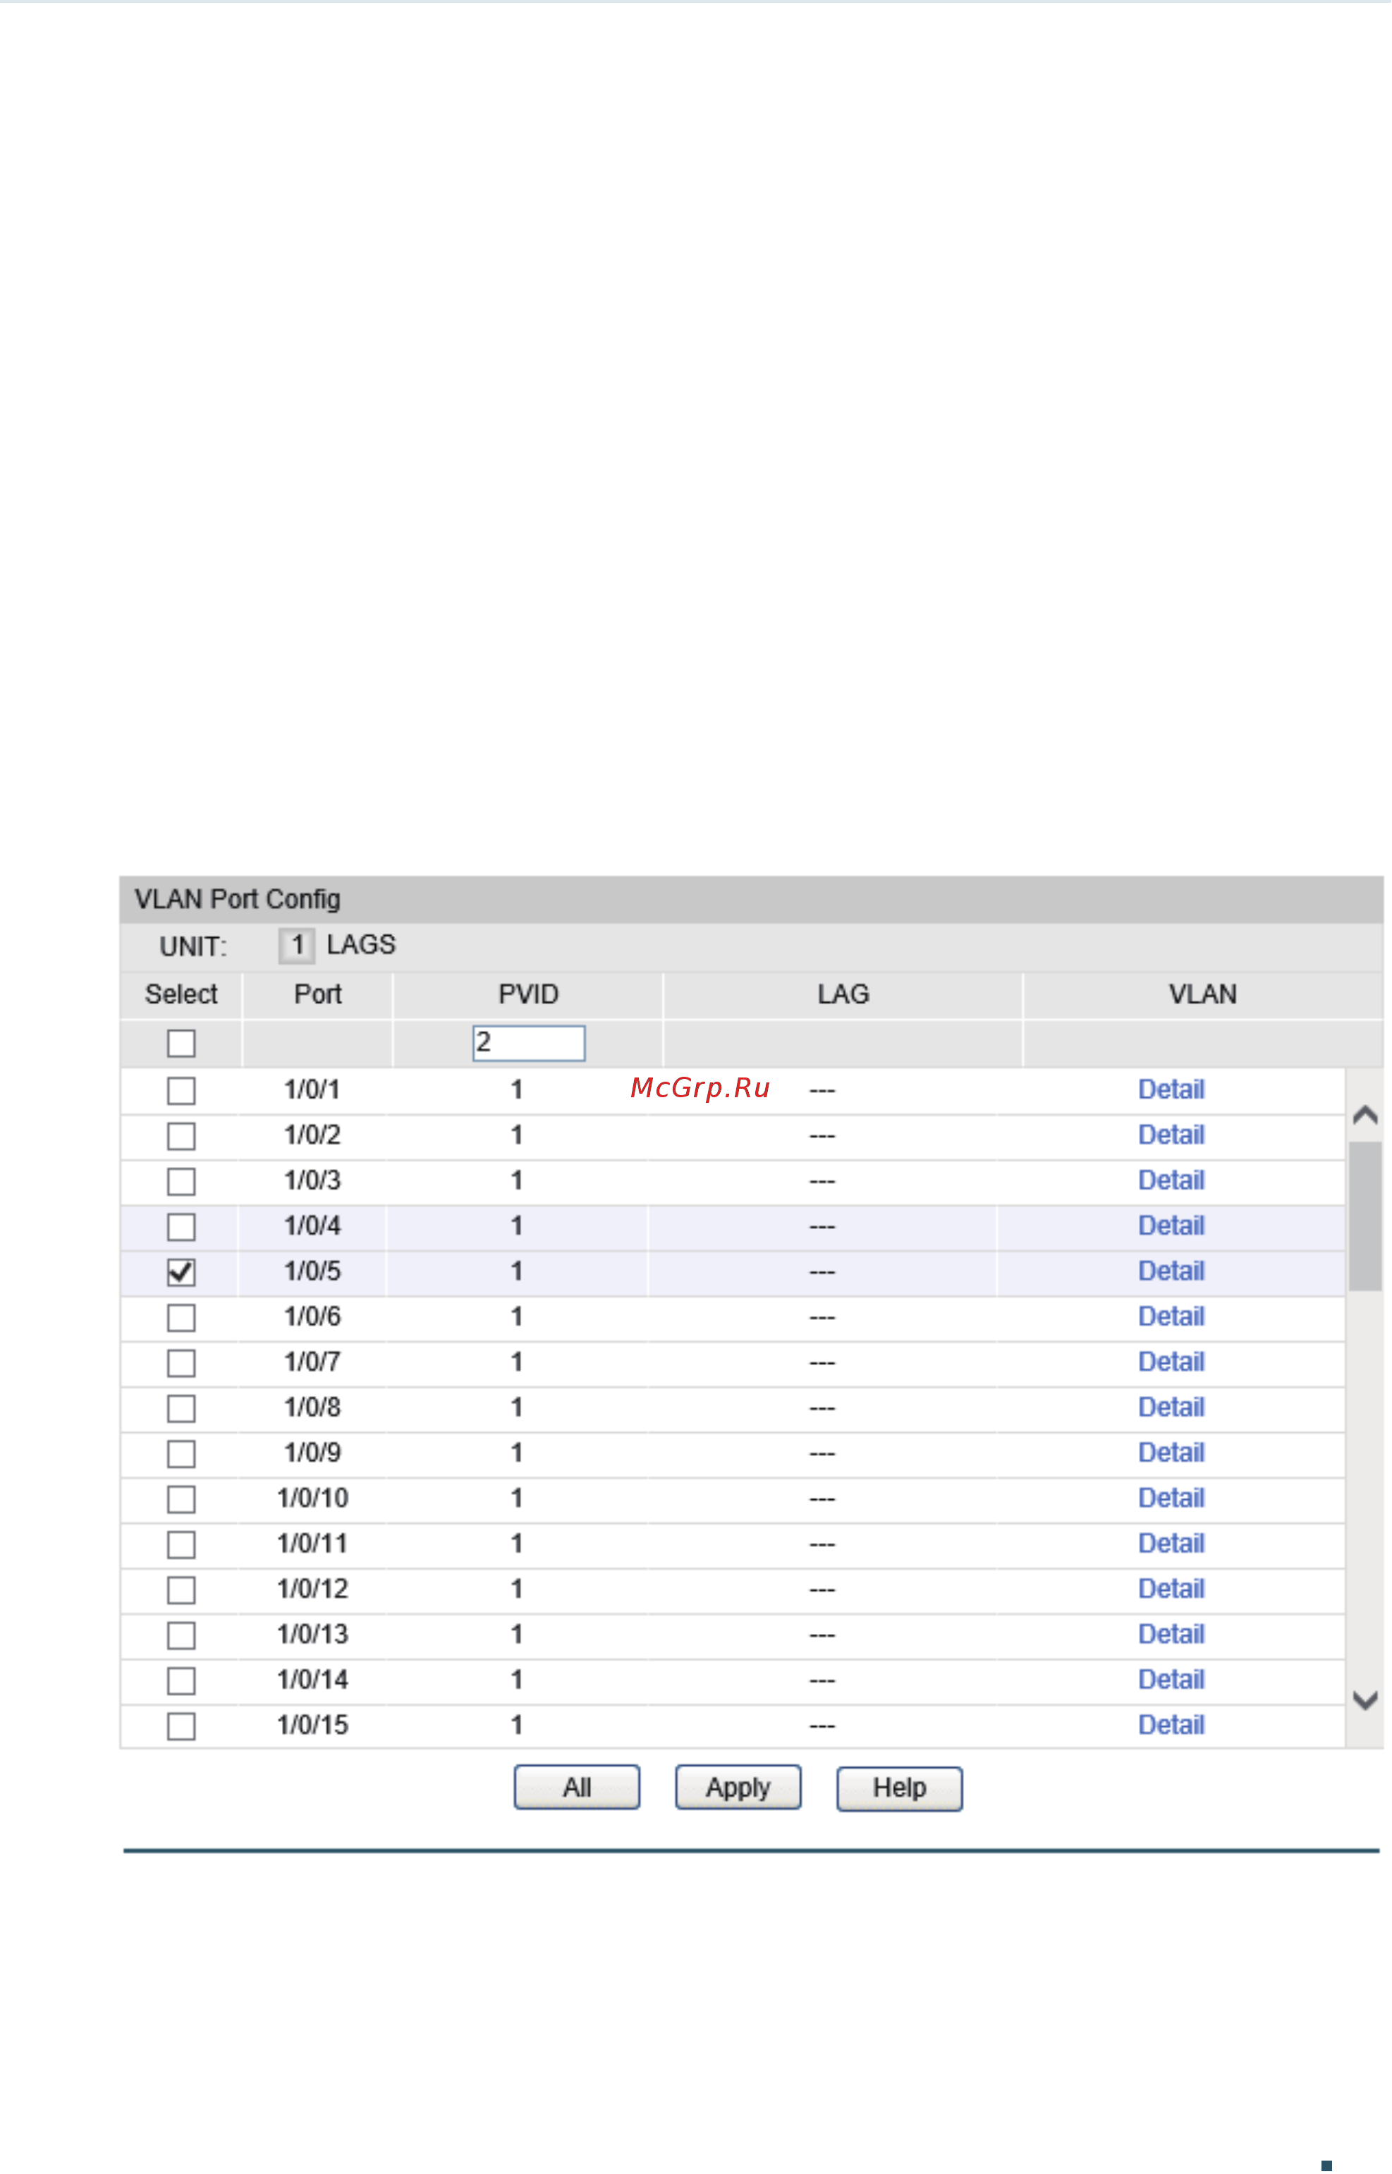Switch to the LAGS view

point(360,945)
